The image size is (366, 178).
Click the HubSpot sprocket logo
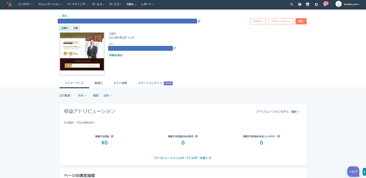tap(9, 4)
